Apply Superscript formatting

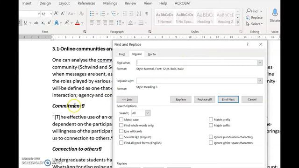coord(49,23)
